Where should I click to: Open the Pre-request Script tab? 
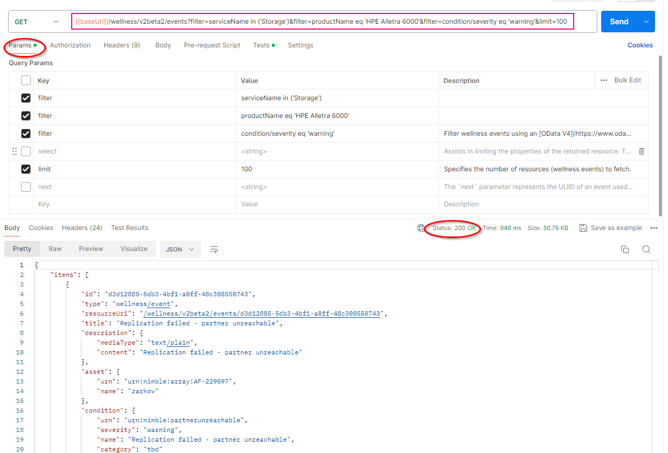[x=212, y=45]
